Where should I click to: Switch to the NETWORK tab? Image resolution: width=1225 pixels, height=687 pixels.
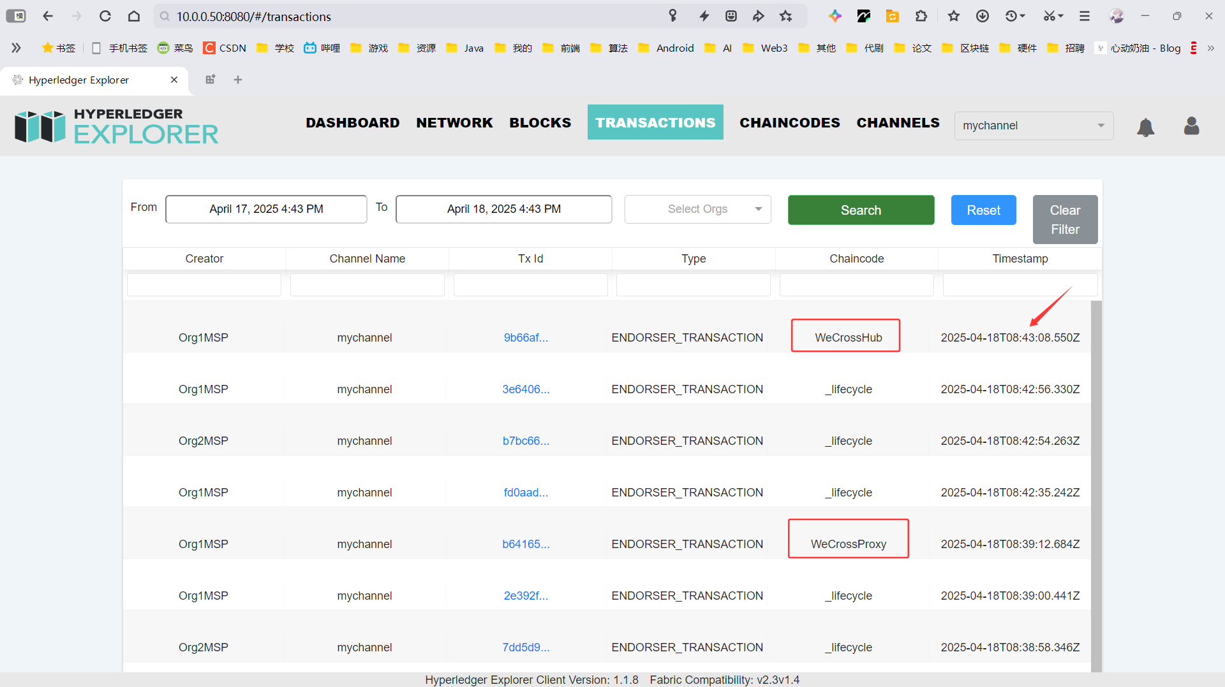pos(454,122)
